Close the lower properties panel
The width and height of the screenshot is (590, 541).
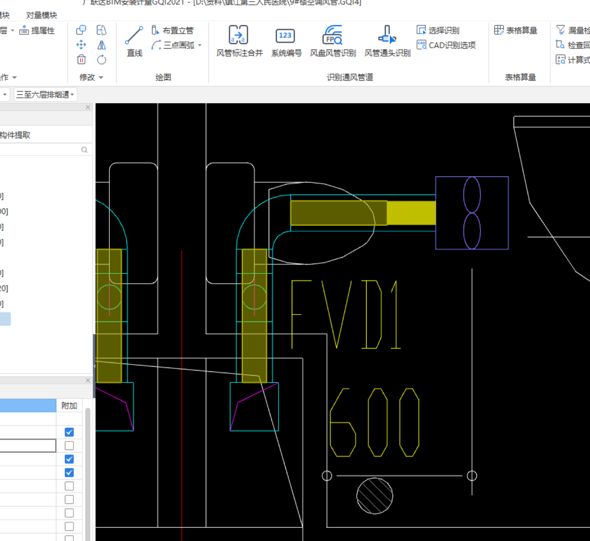click(x=88, y=380)
